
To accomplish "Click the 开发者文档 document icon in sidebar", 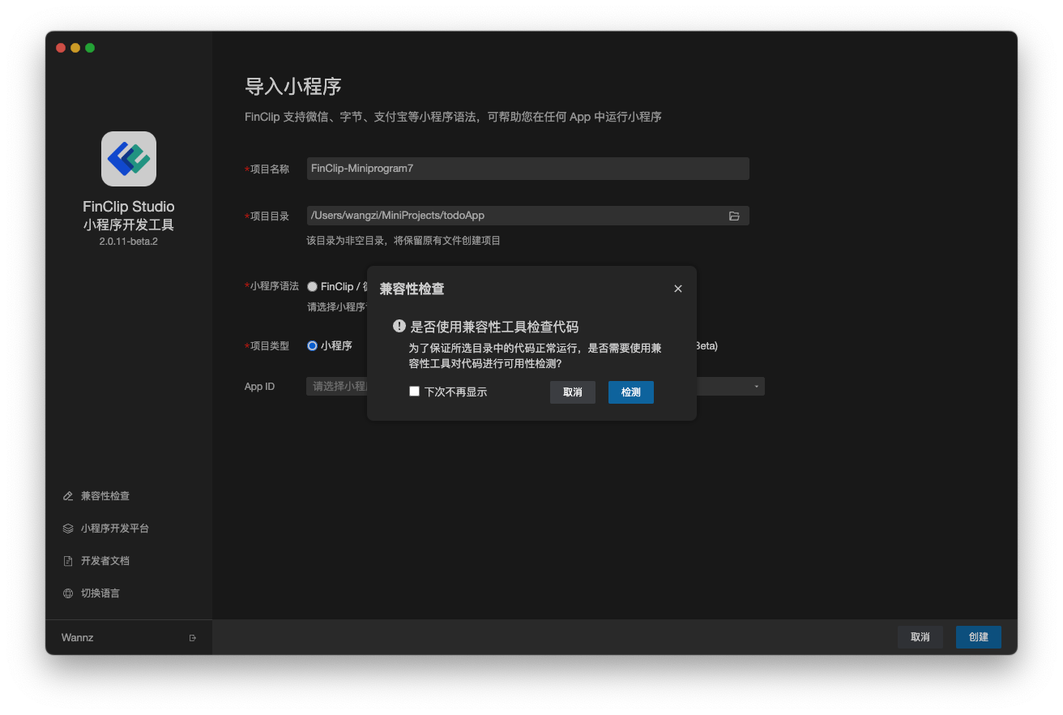I will coord(67,560).
